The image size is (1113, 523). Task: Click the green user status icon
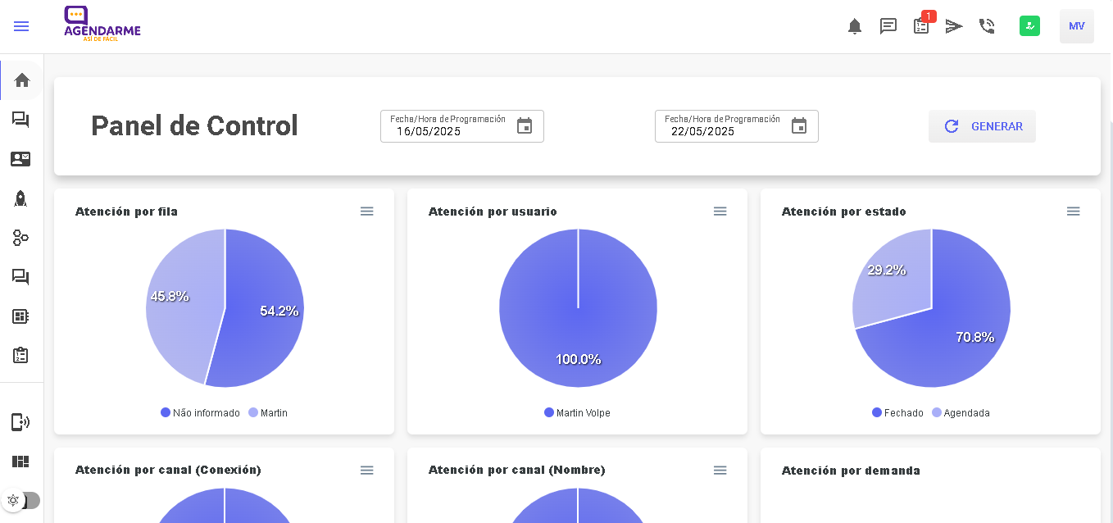coord(1030,26)
